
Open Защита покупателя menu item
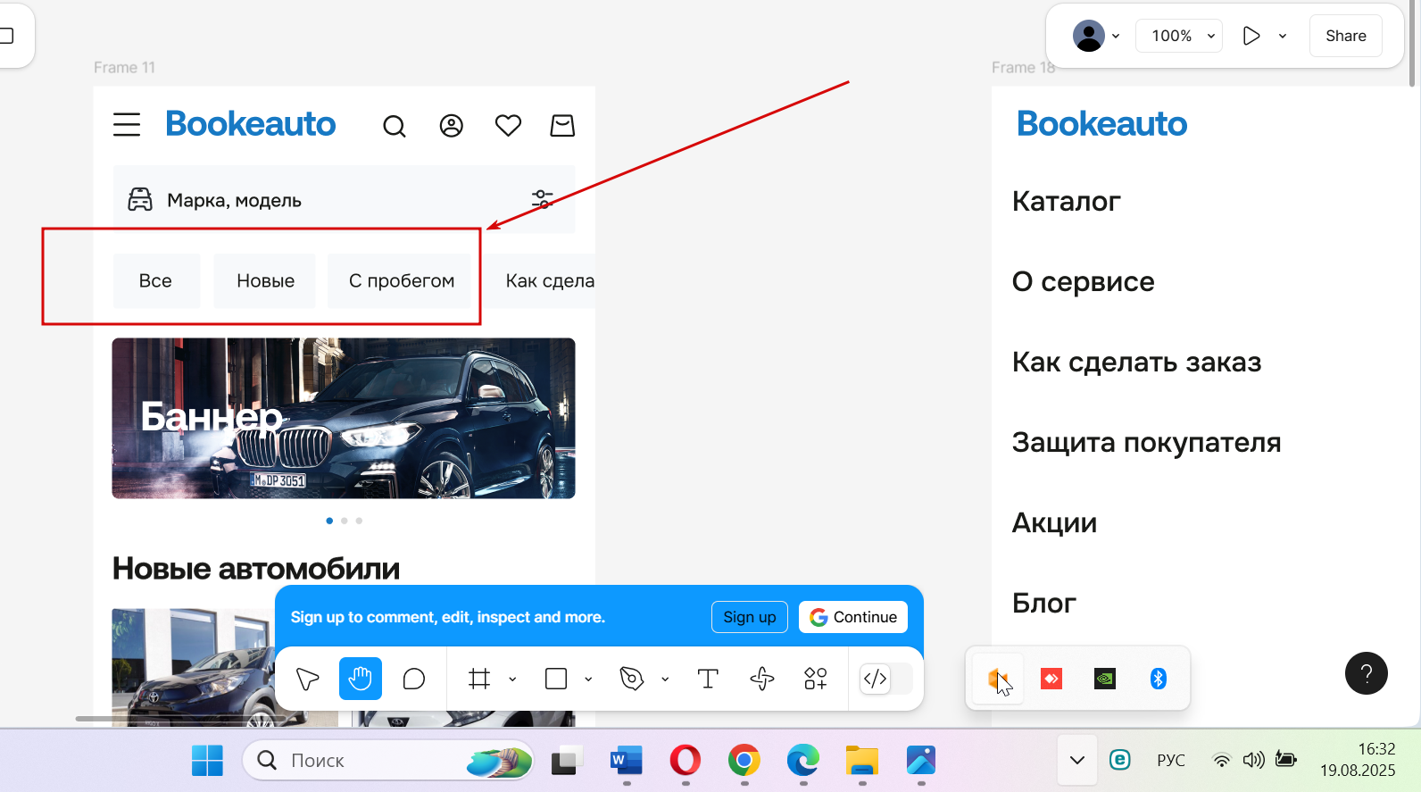click(1146, 442)
